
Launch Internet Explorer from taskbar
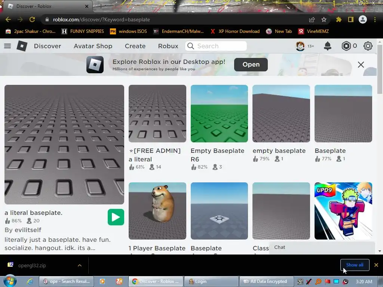30,281
